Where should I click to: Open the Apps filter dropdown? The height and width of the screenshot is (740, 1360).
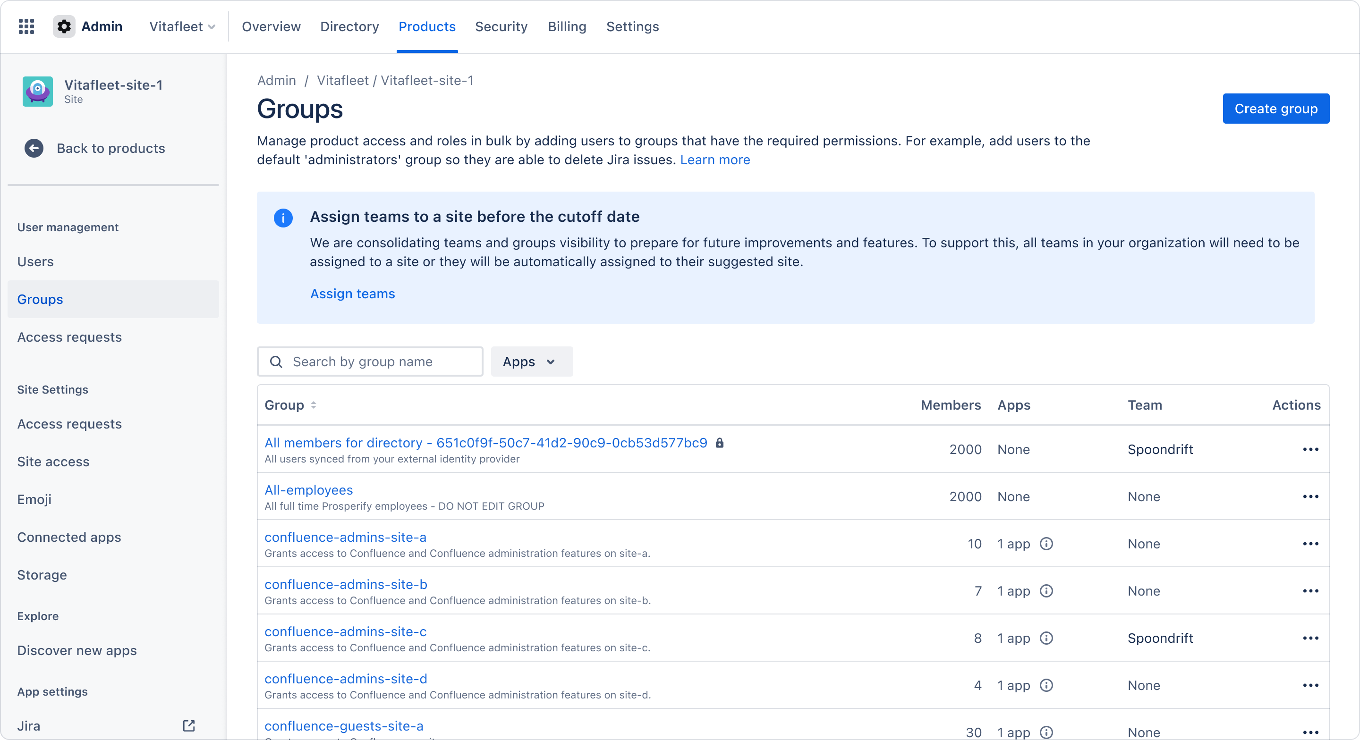(532, 362)
